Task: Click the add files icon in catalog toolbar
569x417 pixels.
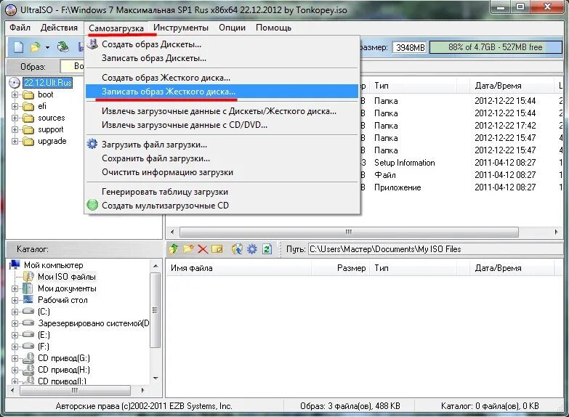Action: point(237,249)
